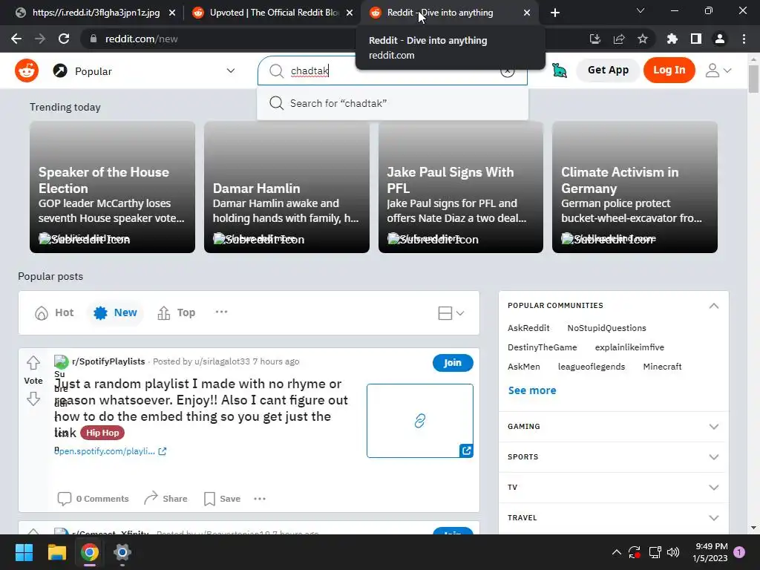Open 0 Comments on Spotify post
This screenshot has height=570, width=760.
point(93,499)
